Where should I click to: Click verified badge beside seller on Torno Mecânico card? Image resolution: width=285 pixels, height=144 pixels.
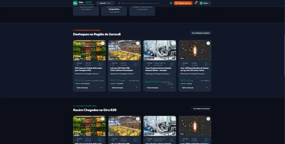[170, 73]
